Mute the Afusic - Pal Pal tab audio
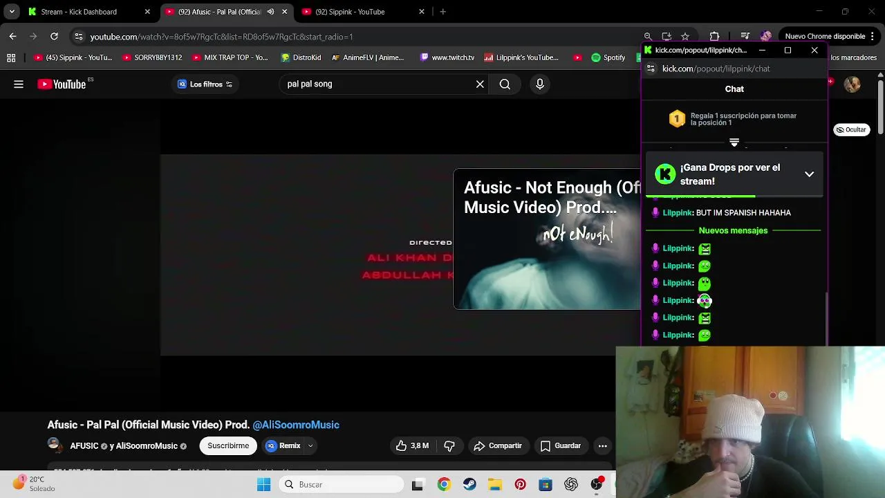This screenshot has height=498, width=885. pyautogui.click(x=270, y=12)
